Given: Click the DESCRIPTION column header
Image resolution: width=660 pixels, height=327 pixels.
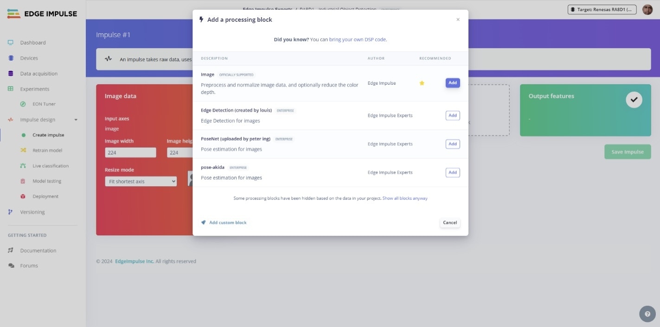Looking at the screenshot, I should [x=214, y=58].
